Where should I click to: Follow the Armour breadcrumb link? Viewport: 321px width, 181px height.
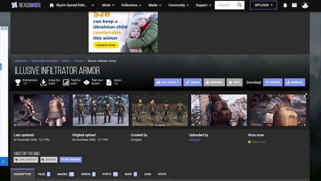tap(79, 61)
